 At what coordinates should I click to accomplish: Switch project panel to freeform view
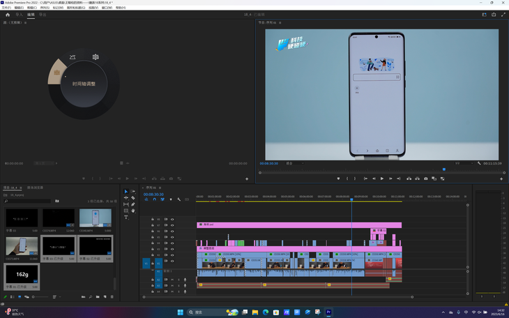(x=26, y=297)
